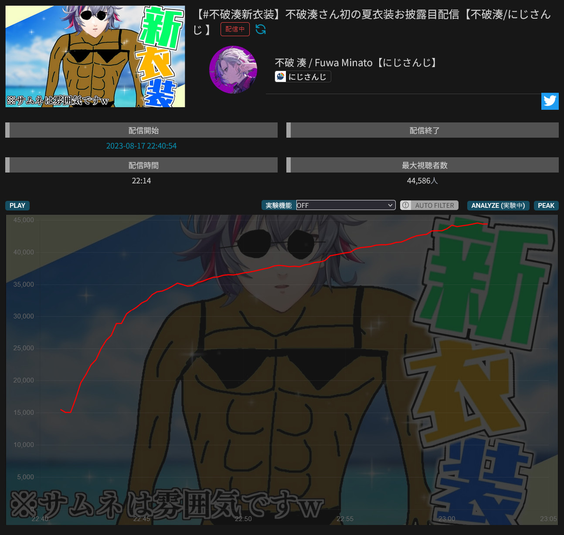Screen dimensions: 564x535
Task: Click the 22:14 stream duration value
Action: (x=141, y=181)
